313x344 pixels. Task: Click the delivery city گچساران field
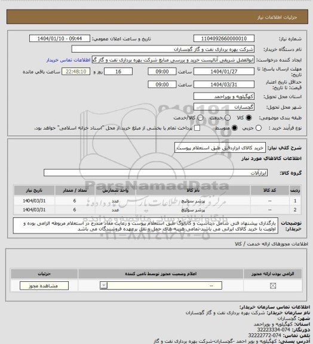224,107
